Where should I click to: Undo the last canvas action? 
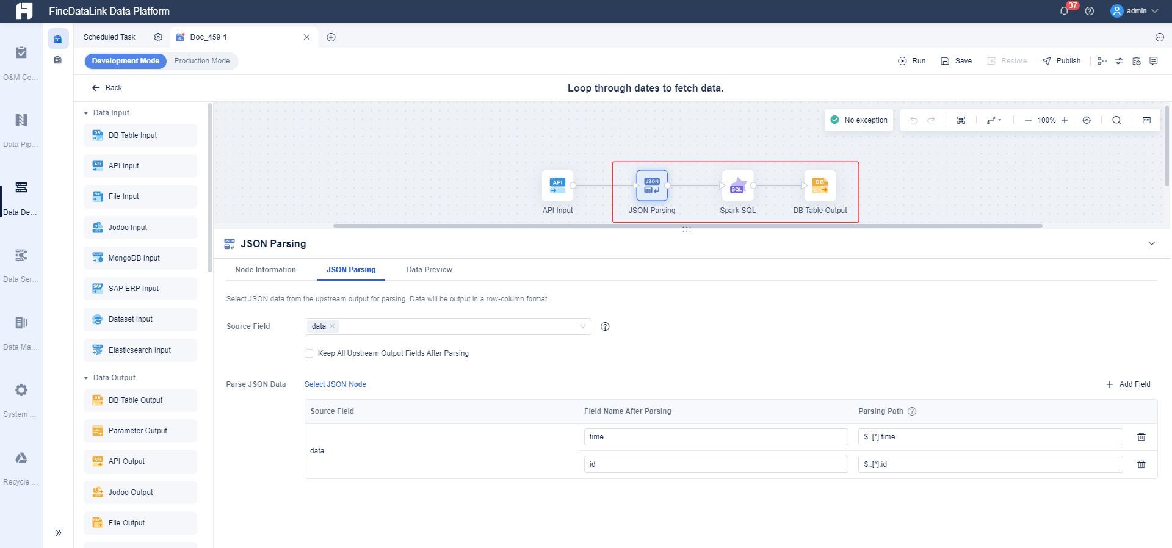tap(914, 120)
